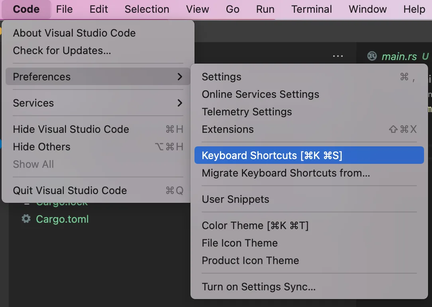Click the gear icon beside Cargo.toml
This screenshot has width=432, height=307.
[26, 219]
